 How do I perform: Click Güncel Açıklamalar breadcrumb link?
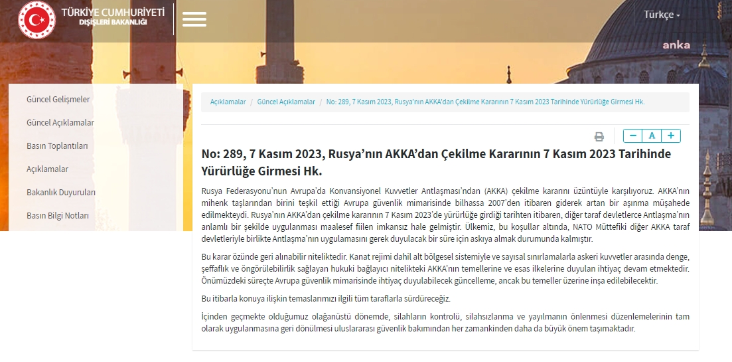coord(286,102)
